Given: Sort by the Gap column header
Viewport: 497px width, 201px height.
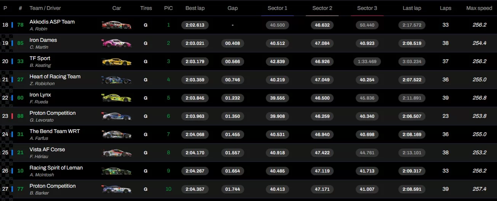Looking at the screenshot, I should click(x=232, y=8).
